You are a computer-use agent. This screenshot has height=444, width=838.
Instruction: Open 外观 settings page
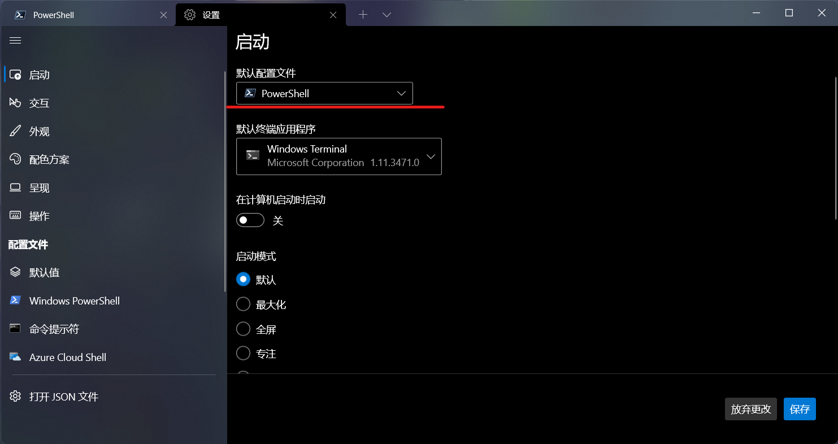tap(112, 131)
